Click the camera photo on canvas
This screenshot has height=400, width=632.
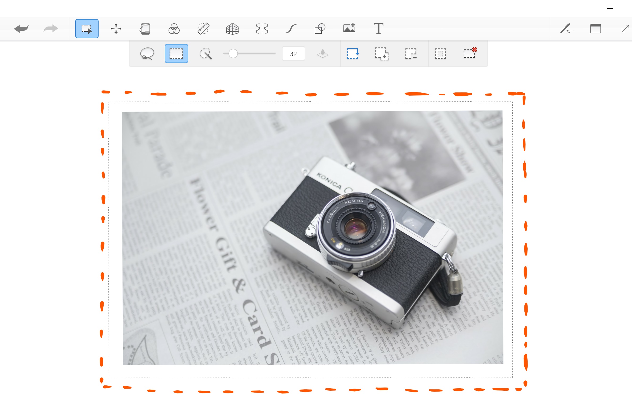[x=313, y=238]
